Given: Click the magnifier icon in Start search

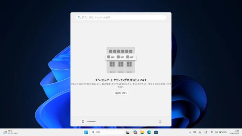Looking at the screenshot, I should (79, 18).
